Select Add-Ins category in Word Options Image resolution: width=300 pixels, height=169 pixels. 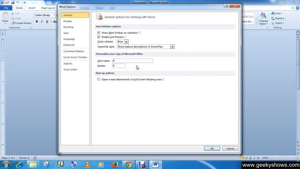coord(75,63)
